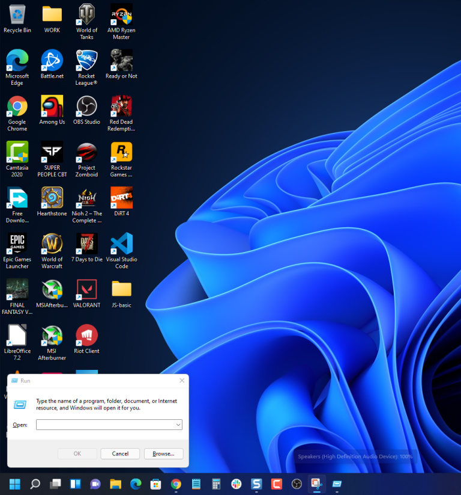Select Rocket League desktop shortcut

pos(86,67)
